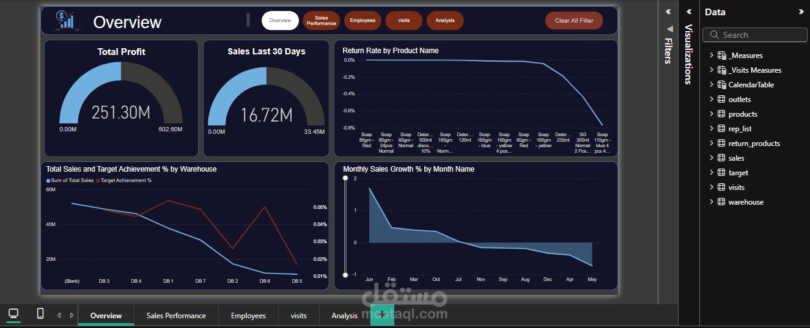Click the visits table icon
The width and height of the screenshot is (810, 328).
pyautogui.click(x=721, y=188)
